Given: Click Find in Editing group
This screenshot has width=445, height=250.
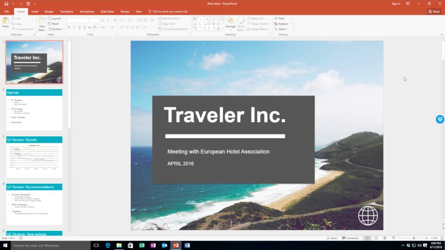Looking at the screenshot, I should click(x=279, y=18).
